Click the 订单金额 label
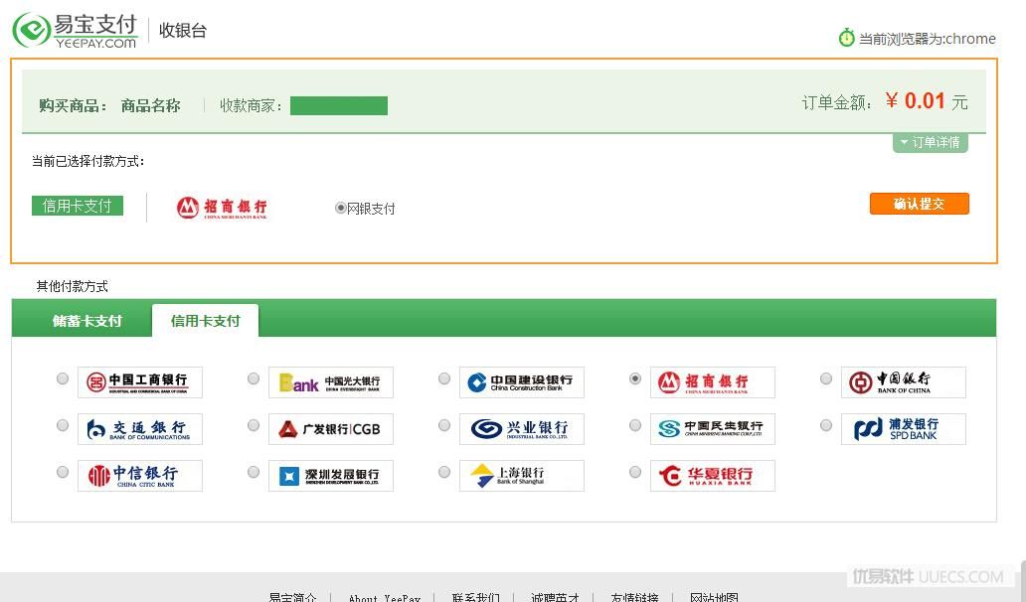Screen dimensions: 1026x602 [x=837, y=102]
